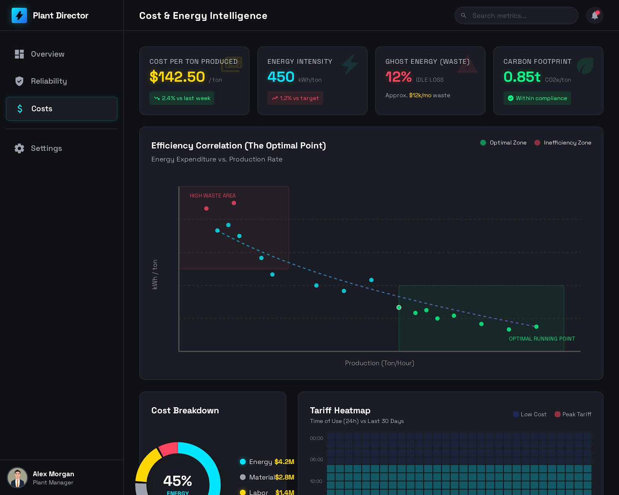Click the Plant Director lightning logo
This screenshot has height=495, width=619.
tap(19, 15)
